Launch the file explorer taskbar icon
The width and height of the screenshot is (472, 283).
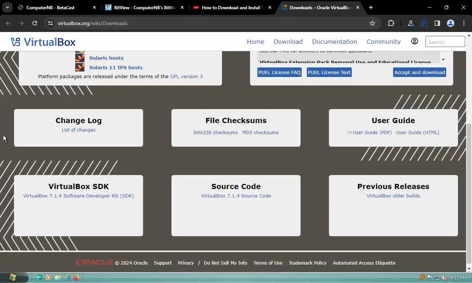pyautogui.click(x=58, y=277)
